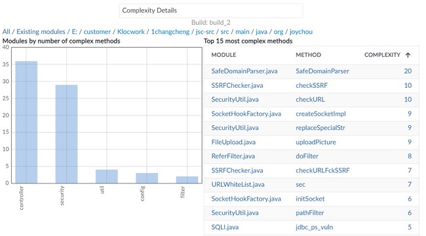Click the security bar in the chart

67,134
